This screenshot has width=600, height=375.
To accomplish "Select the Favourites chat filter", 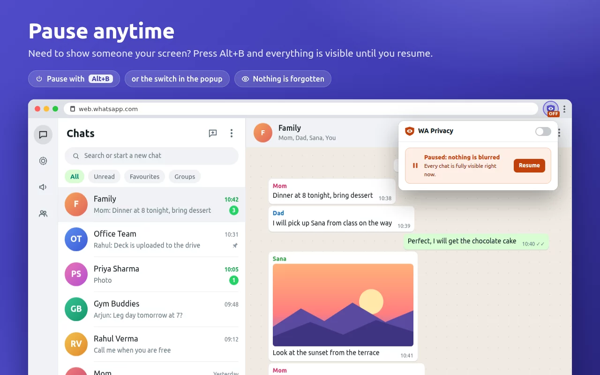I will (144, 177).
